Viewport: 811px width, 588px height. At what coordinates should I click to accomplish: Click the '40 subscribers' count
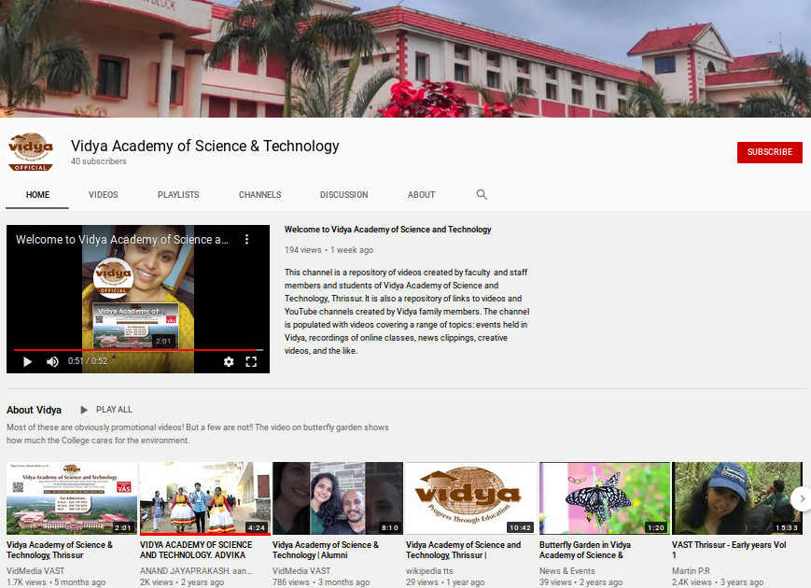click(99, 161)
